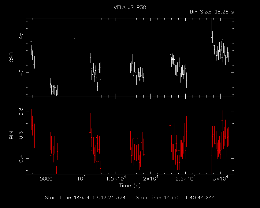Click the "Stop Time 14655 1:40:44:244" text
Viewport: 260px width, 208px height.
click(x=176, y=198)
